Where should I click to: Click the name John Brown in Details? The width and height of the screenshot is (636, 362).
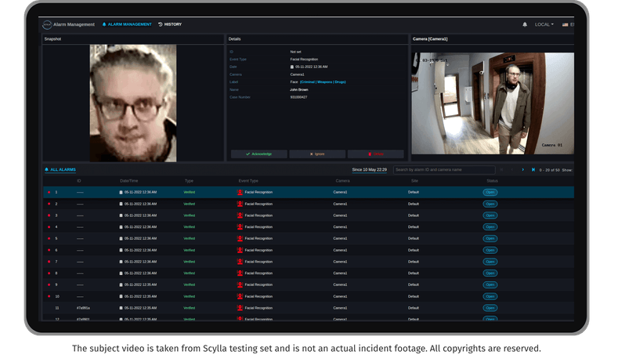click(299, 89)
